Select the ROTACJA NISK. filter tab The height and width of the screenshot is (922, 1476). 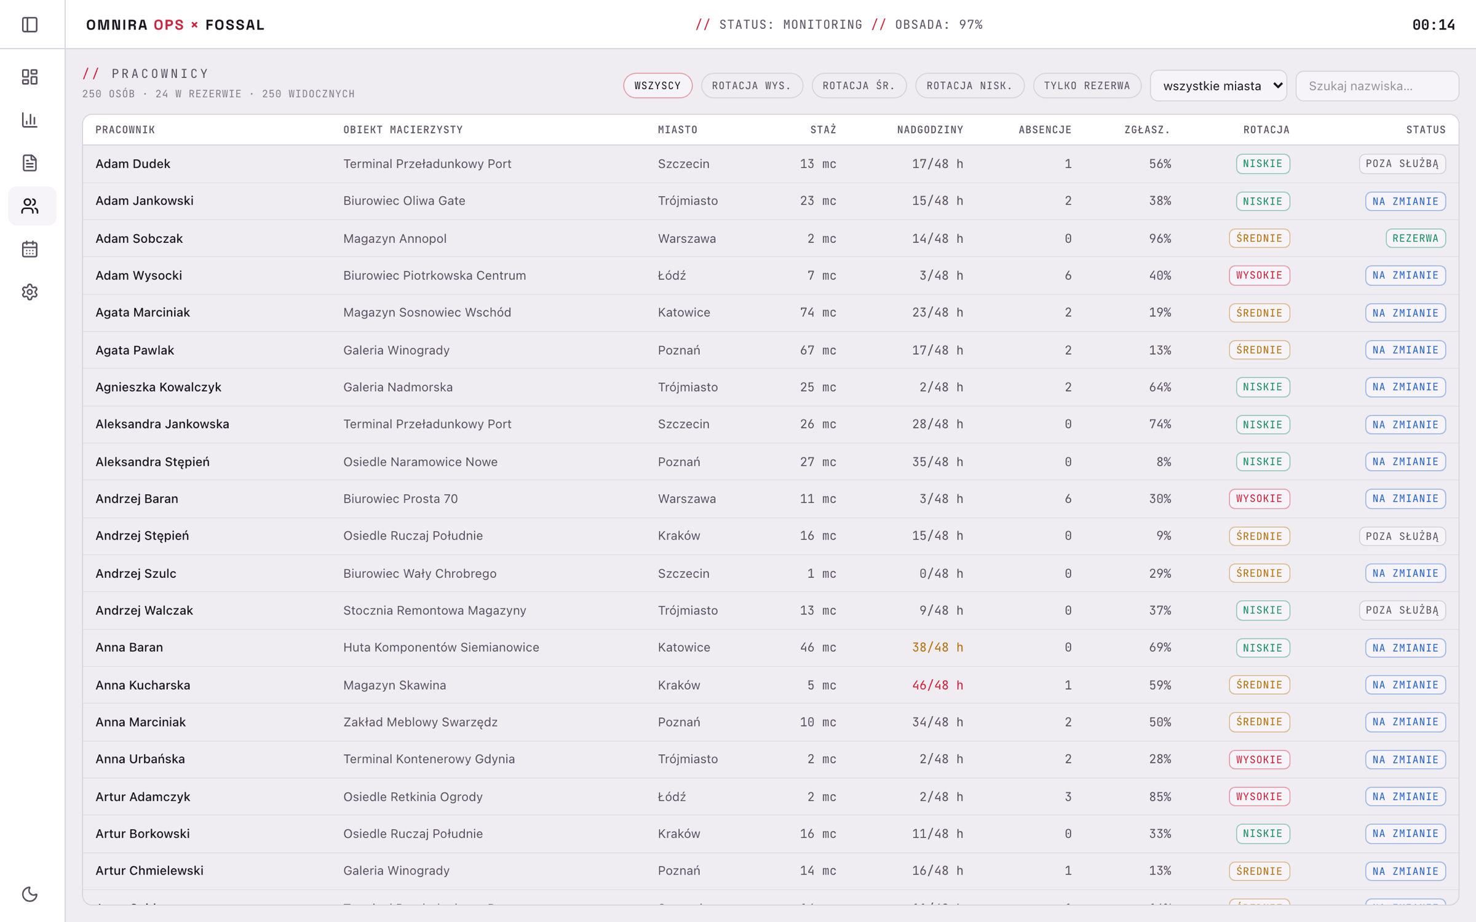click(x=969, y=85)
